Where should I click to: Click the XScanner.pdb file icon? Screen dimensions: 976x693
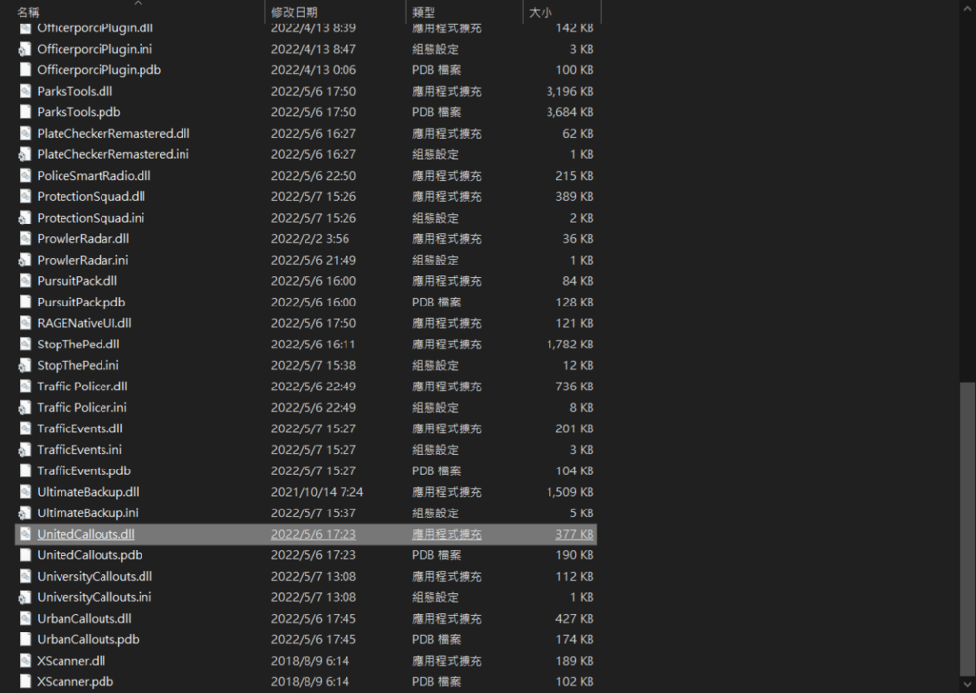click(25, 682)
